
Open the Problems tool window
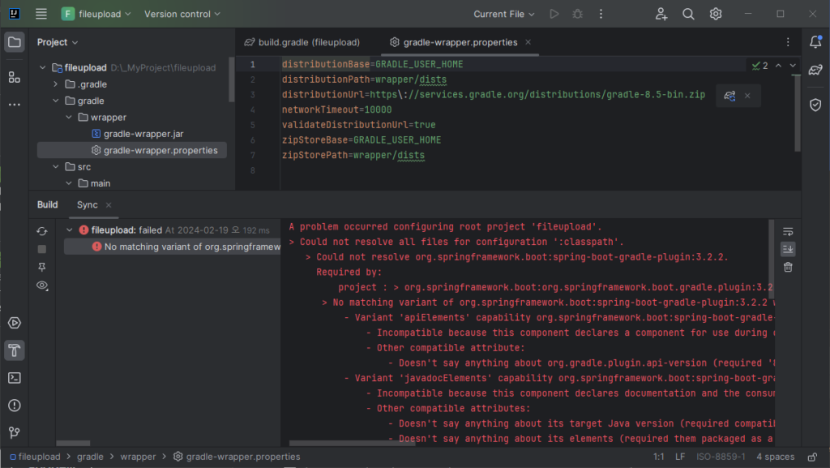click(x=14, y=405)
